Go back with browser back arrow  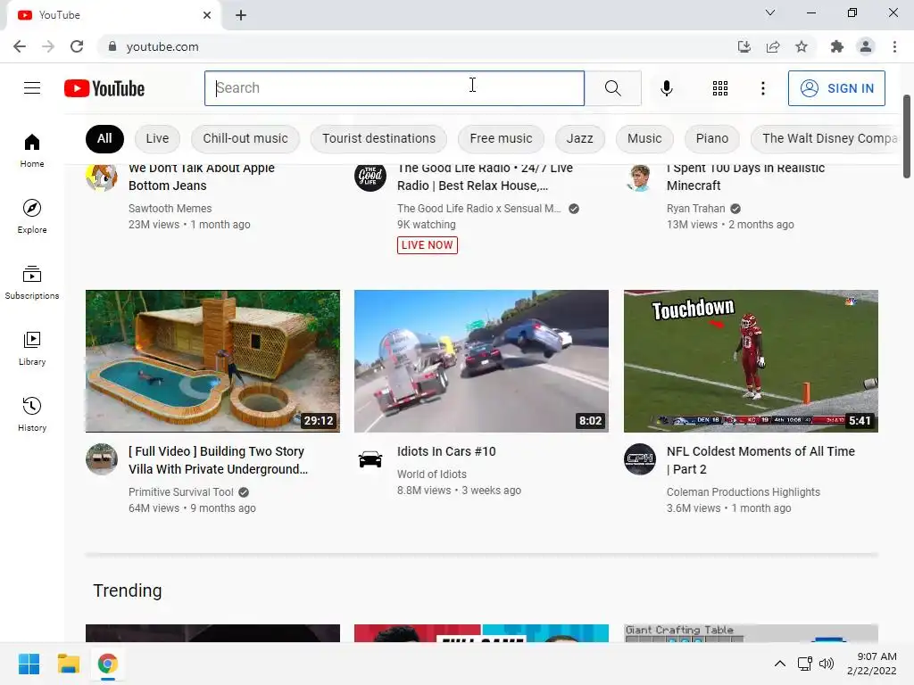[20, 46]
